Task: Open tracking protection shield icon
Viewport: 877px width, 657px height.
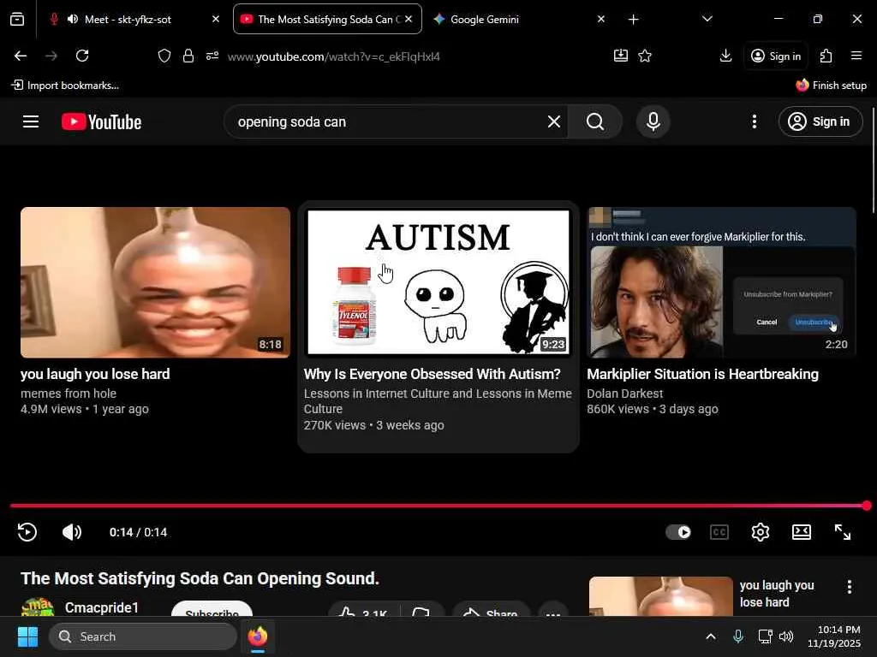Action: click(164, 56)
